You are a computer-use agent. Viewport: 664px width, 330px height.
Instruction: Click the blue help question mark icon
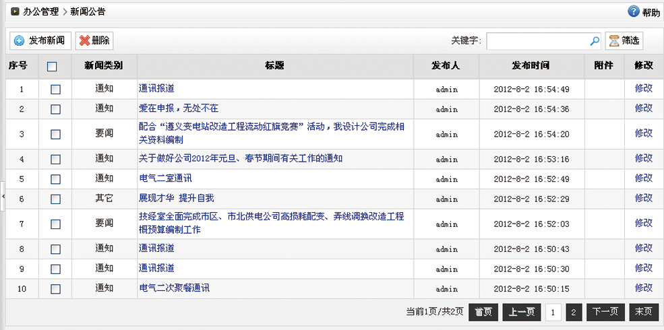tap(634, 11)
